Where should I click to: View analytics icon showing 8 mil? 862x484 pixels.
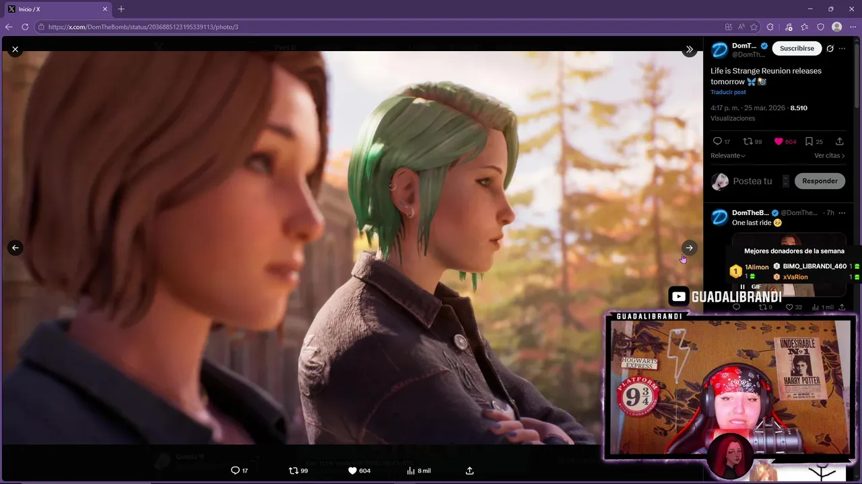[x=411, y=471]
